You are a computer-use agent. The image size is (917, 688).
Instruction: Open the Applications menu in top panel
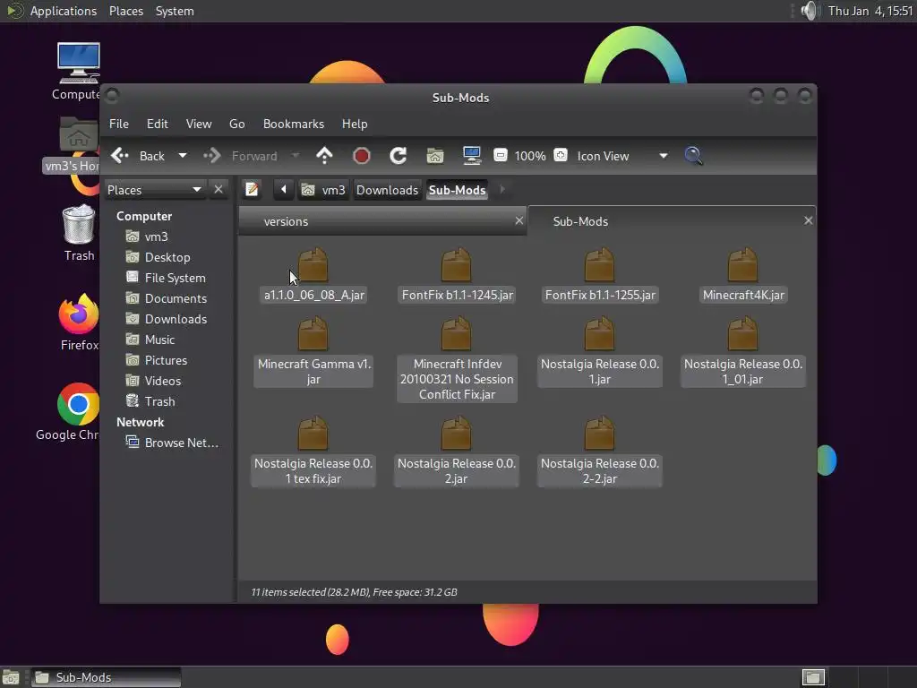click(64, 11)
